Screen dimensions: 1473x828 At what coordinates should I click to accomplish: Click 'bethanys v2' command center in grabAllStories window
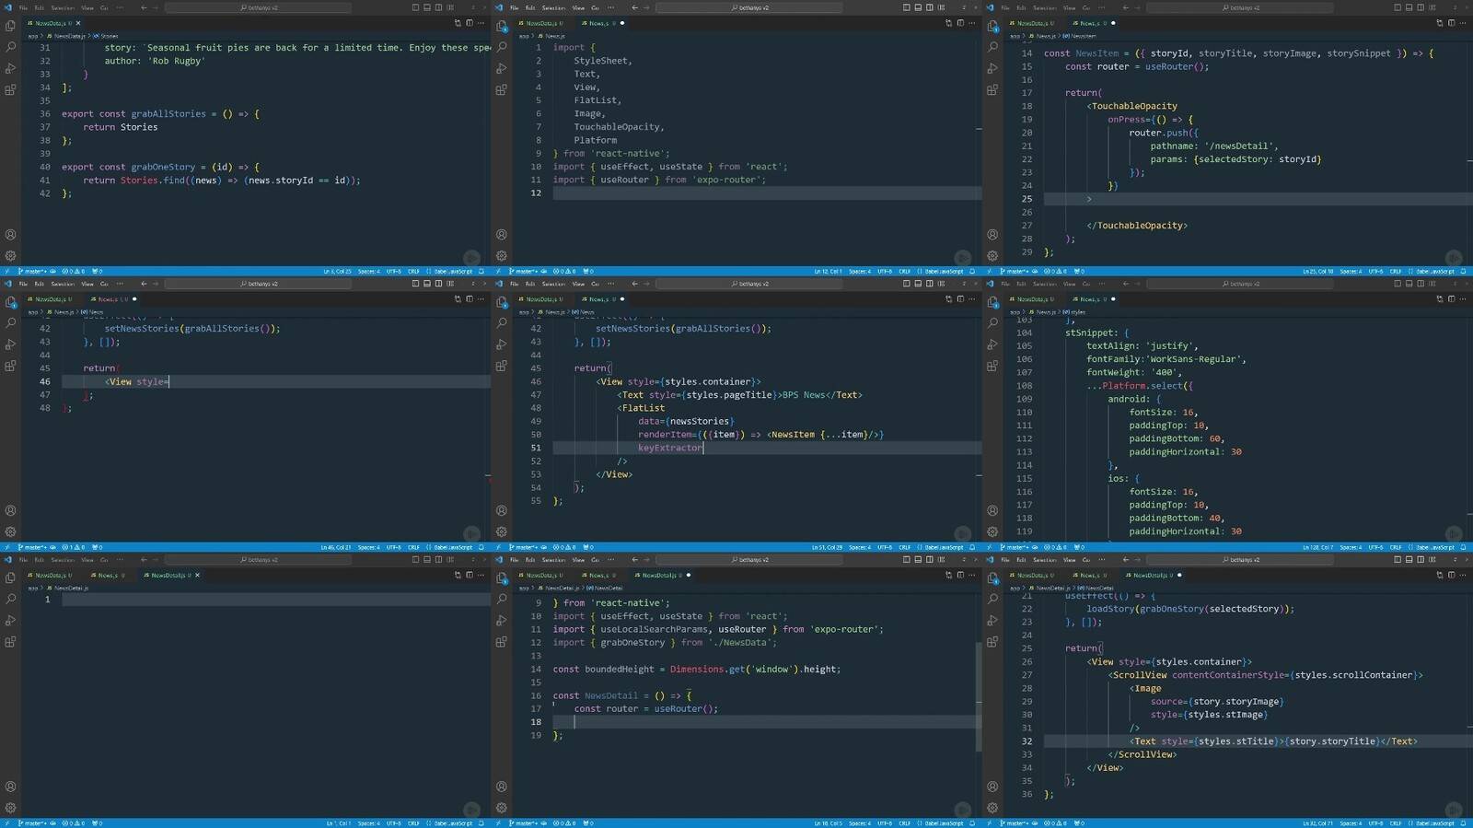258,7
